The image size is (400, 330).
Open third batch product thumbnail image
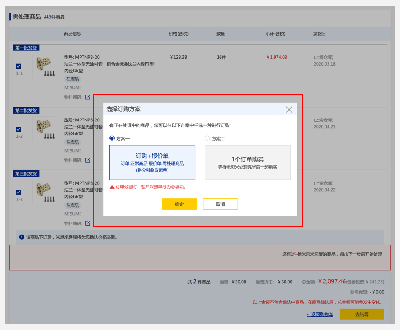(45, 193)
